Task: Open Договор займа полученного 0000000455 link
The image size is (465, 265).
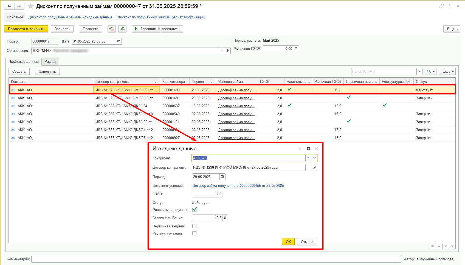Action: [x=238, y=186]
